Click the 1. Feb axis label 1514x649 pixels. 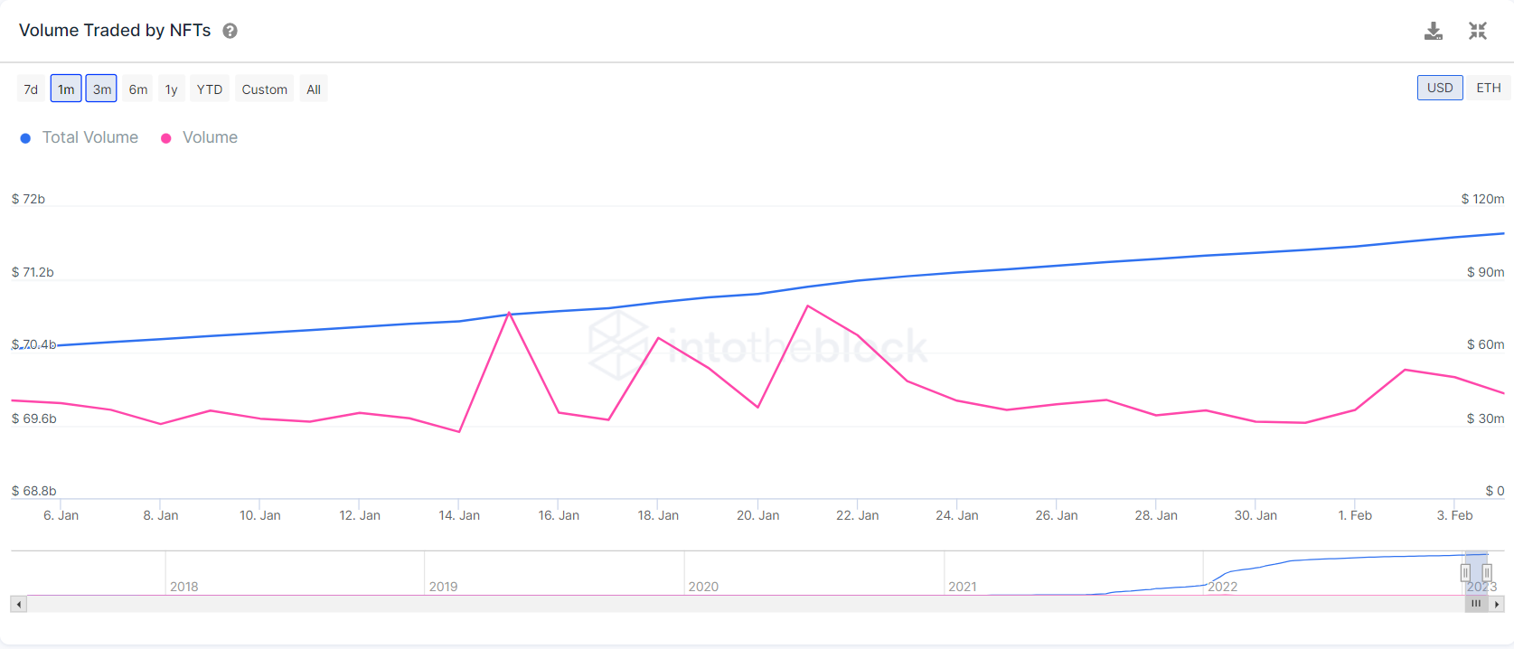[x=1355, y=515]
